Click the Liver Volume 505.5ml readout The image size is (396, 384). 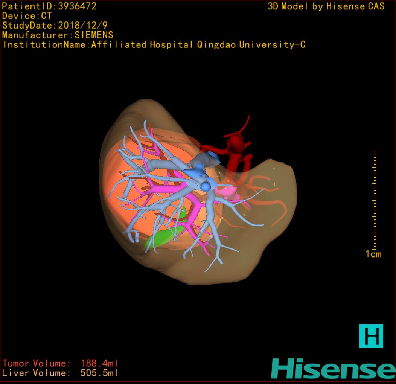point(60,373)
